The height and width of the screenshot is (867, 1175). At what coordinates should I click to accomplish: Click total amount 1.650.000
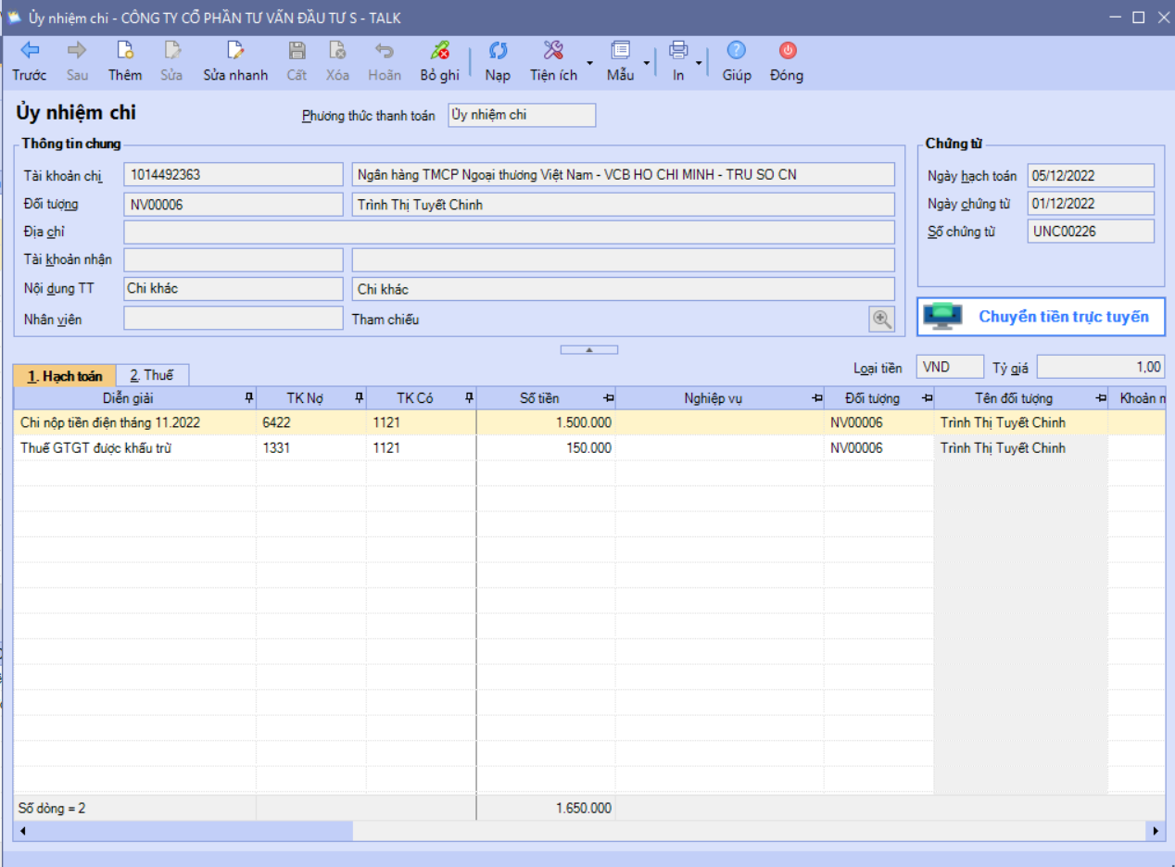click(x=584, y=808)
